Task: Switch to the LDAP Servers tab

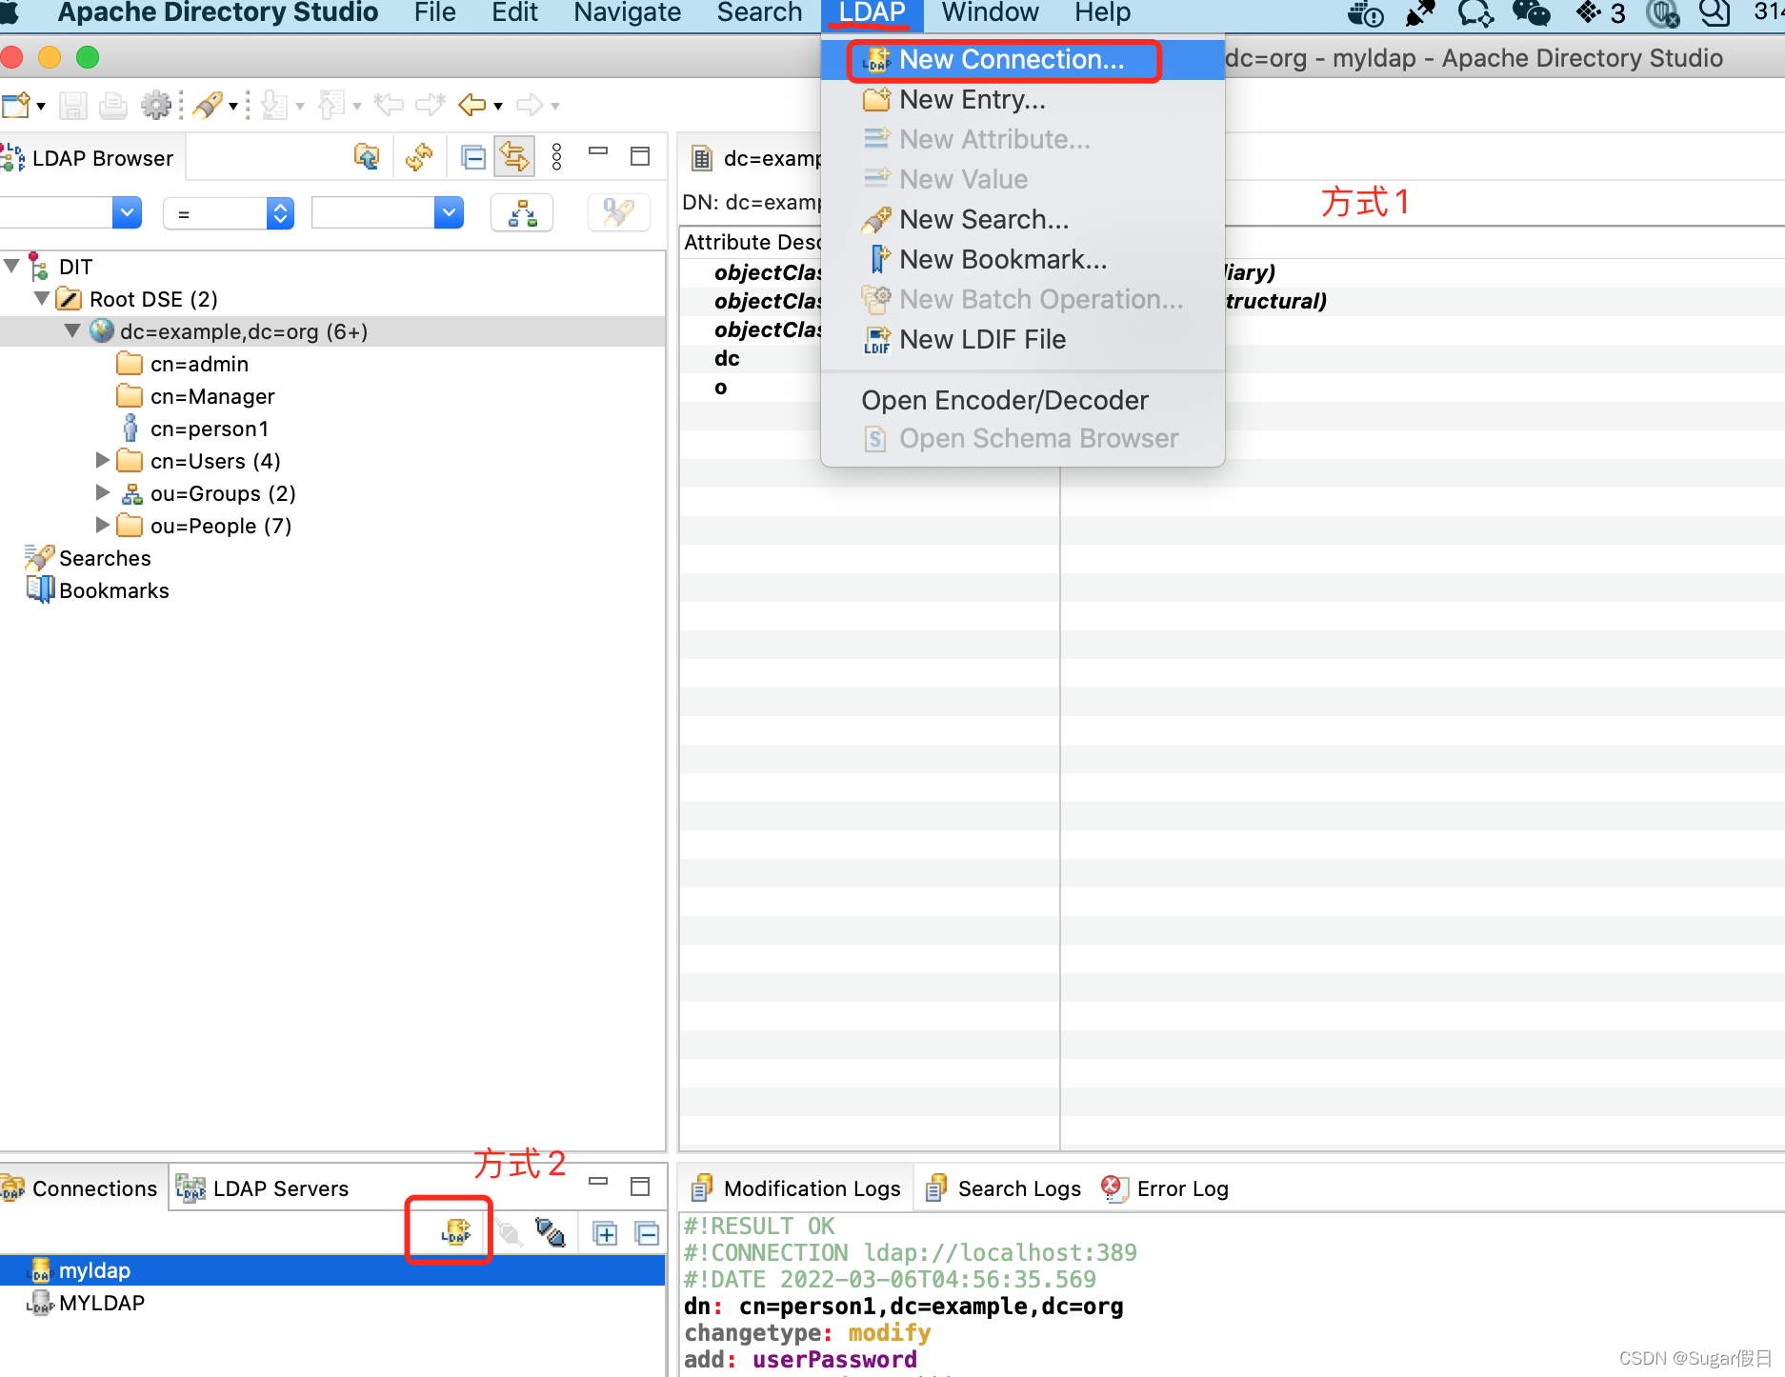Action: [x=262, y=1188]
